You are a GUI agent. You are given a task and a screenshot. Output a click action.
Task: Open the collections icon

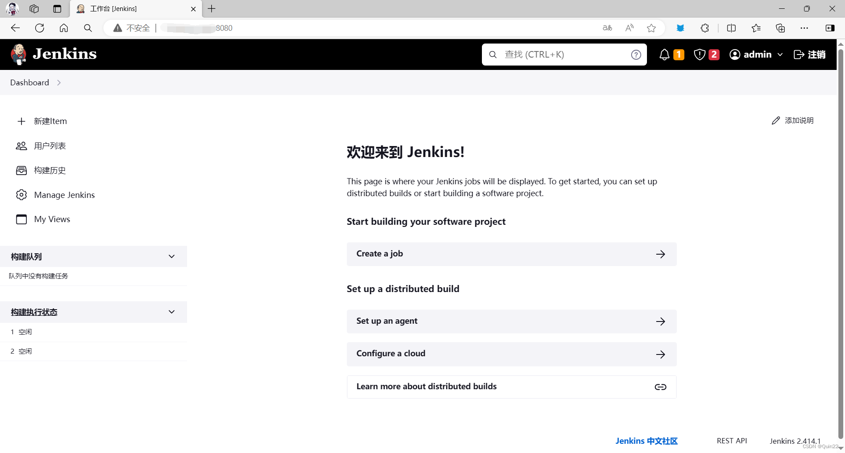pos(780,28)
